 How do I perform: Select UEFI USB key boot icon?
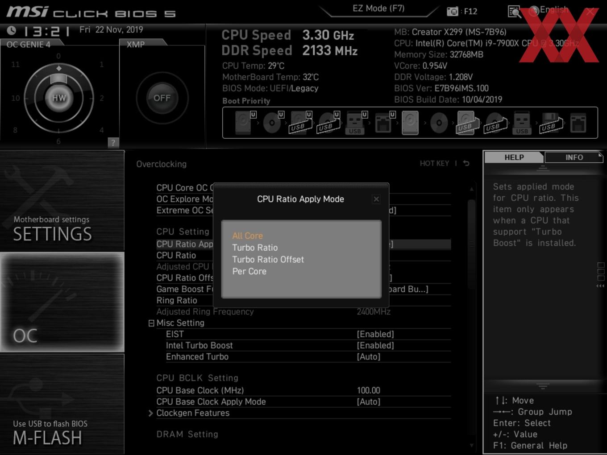(356, 123)
